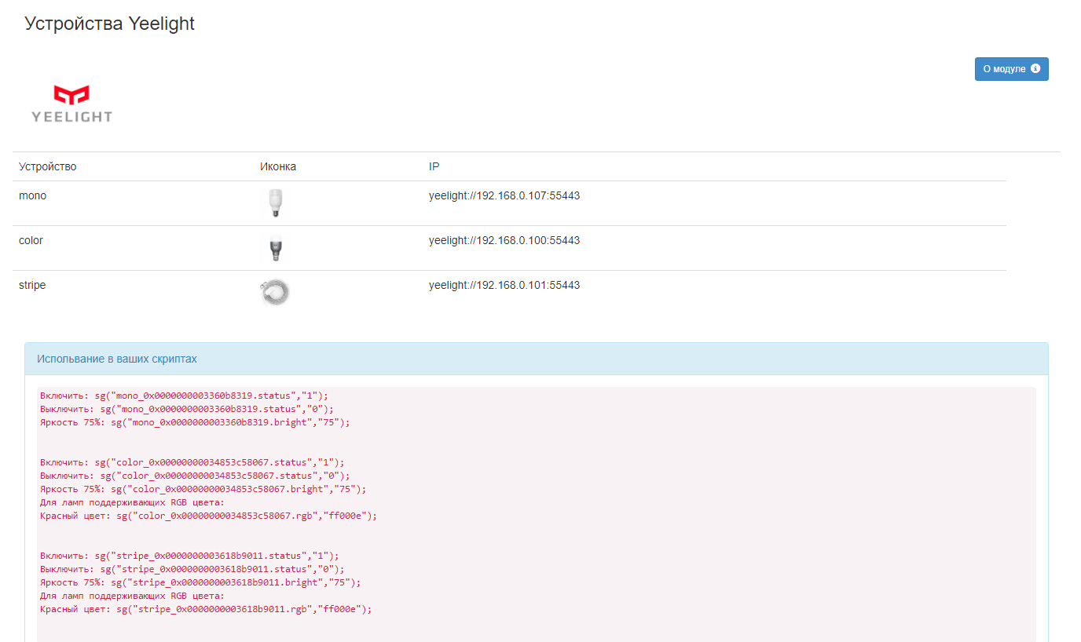Select the 'stripe' device name
This screenshot has width=1081, height=642.
tap(32, 285)
